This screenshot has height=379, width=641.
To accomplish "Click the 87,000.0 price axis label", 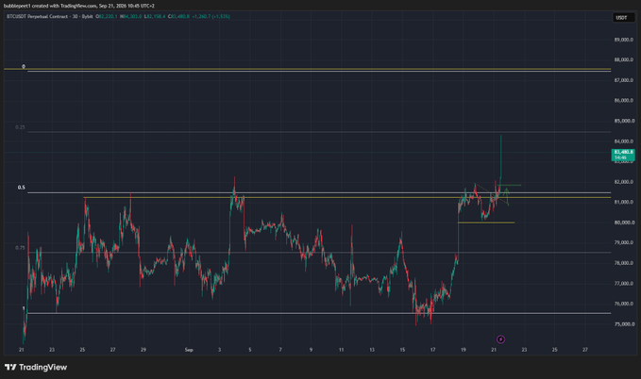I will click(x=624, y=80).
